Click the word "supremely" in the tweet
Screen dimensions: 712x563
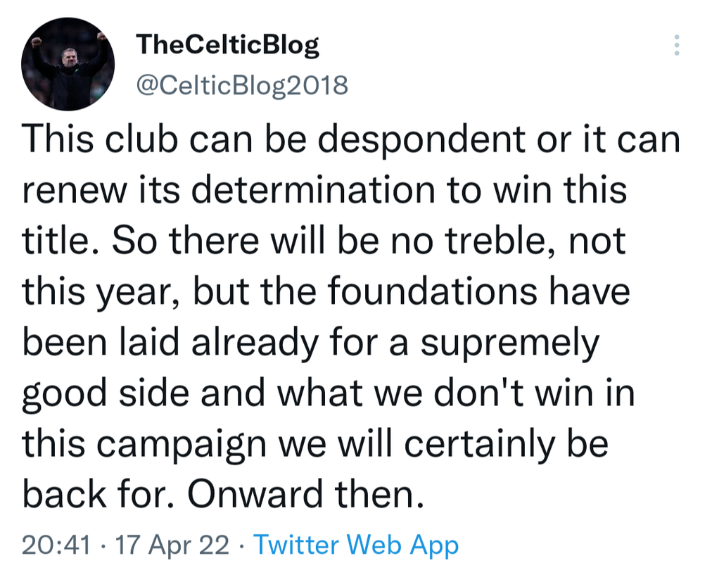pos(510,343)
